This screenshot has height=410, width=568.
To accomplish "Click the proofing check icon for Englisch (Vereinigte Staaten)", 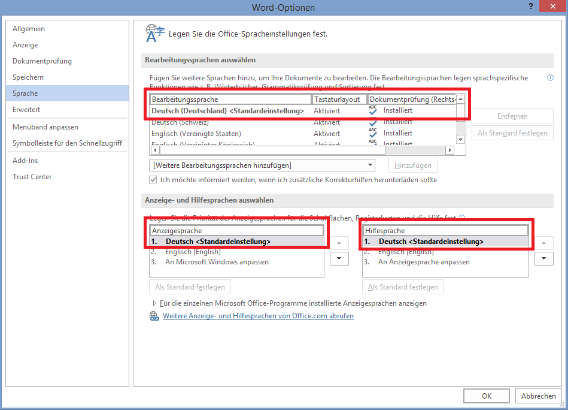I will point(373,133).
